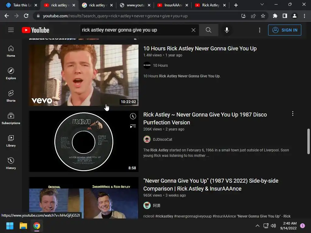Open Subscriptions in the sidebar

click(11, 119)
